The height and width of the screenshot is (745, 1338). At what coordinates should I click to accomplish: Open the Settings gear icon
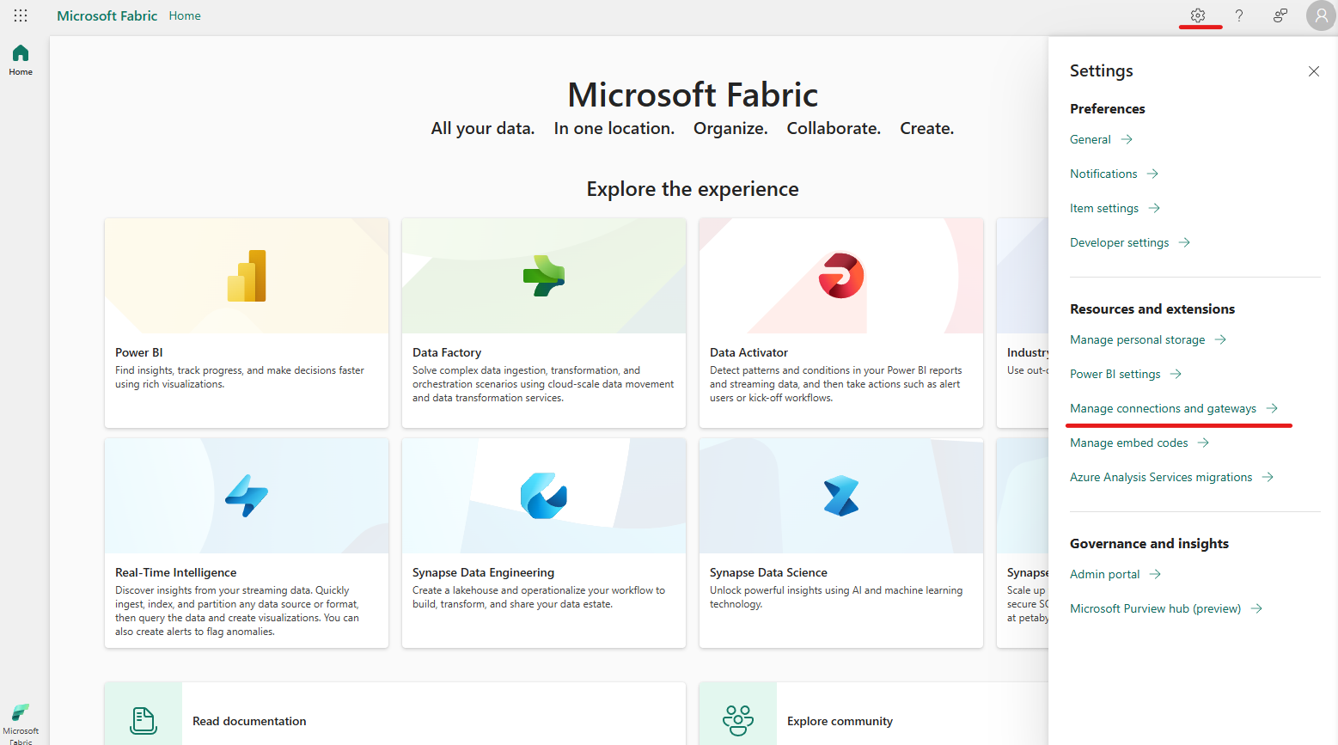tap(1198, 15)
